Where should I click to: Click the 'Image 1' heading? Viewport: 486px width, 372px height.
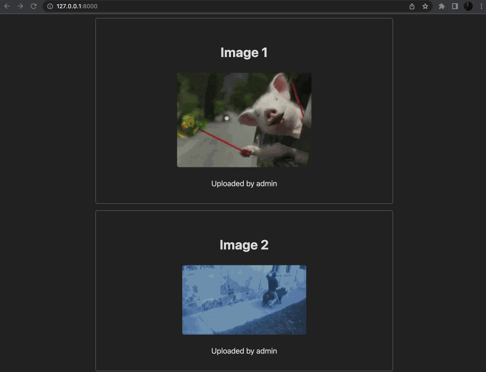pos(244,52)
